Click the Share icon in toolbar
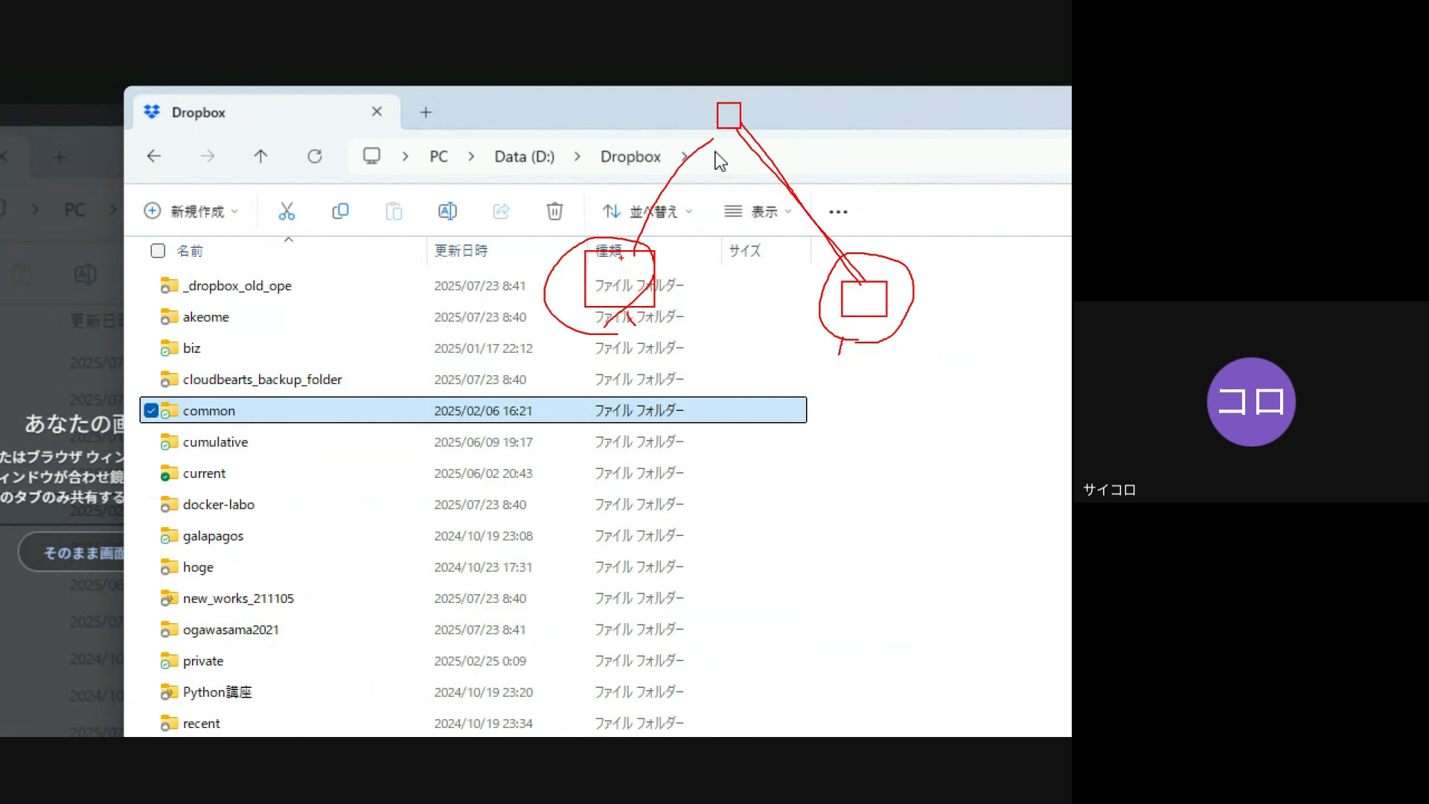 tap(501, 211)
